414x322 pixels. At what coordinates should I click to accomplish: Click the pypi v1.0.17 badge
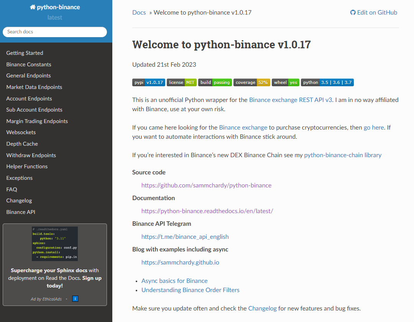coord(148,82)
